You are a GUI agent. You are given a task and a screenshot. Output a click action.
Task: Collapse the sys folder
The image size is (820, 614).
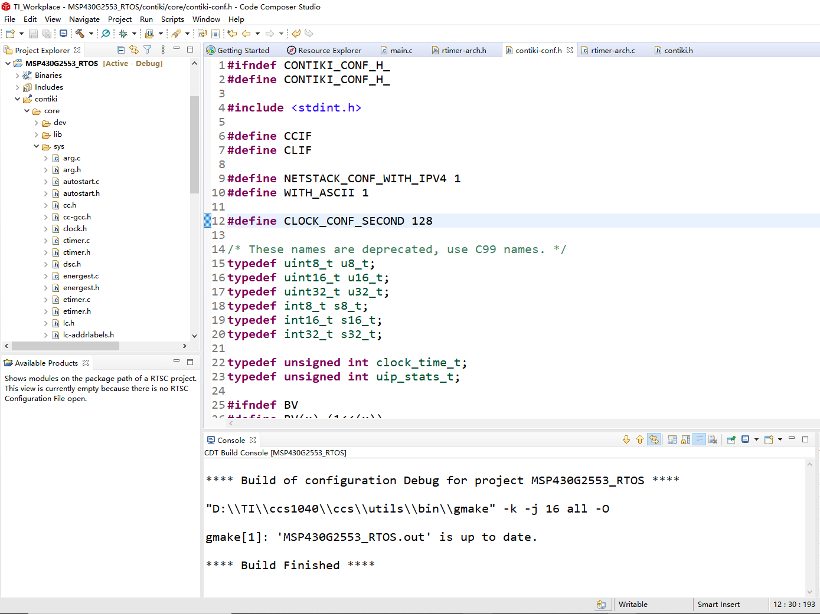point(36,146)
